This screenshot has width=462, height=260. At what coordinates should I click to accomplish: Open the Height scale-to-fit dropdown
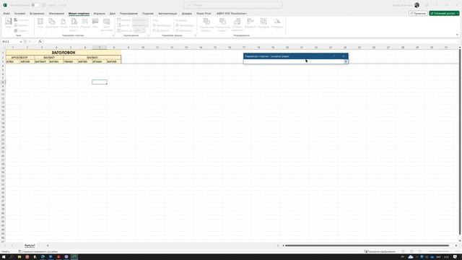(140, 25)
